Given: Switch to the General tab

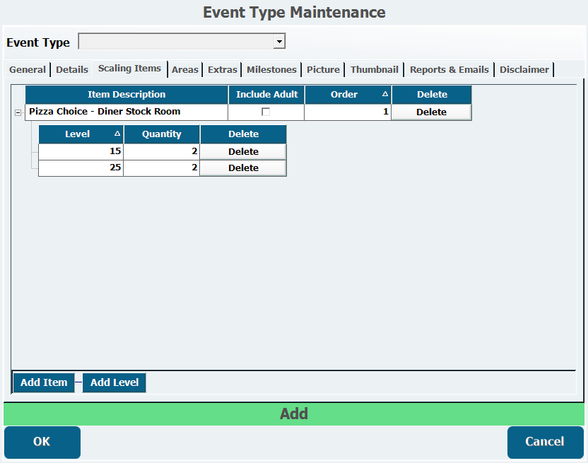Looking at the screenshot, I should pos(28,69).
